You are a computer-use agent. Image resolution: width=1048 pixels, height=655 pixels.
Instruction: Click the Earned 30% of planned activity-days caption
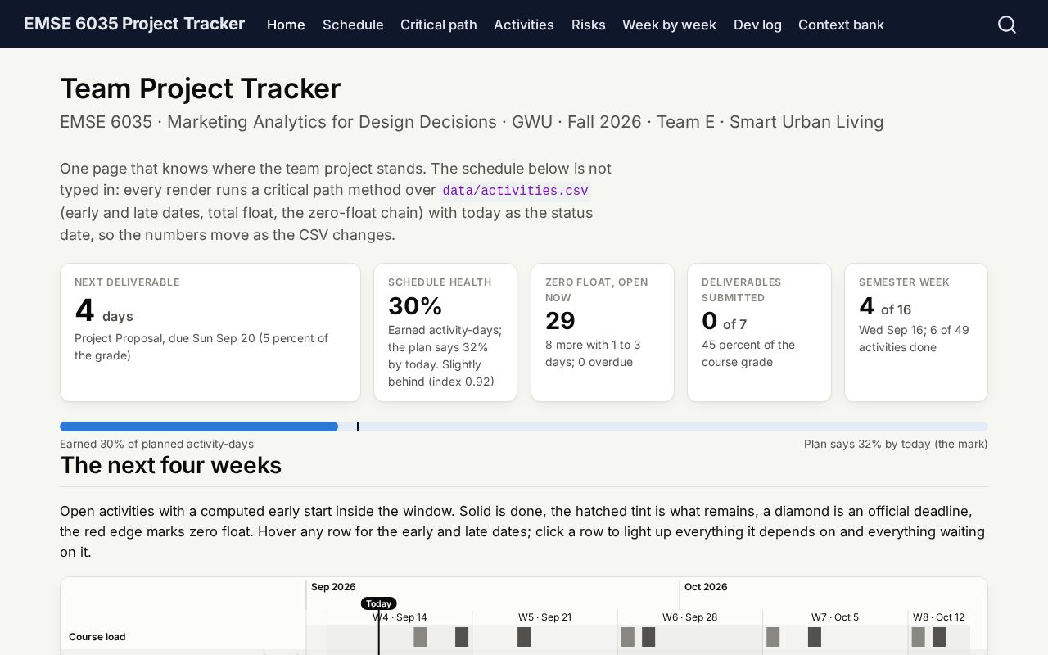point(156,444)
